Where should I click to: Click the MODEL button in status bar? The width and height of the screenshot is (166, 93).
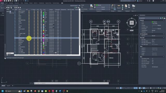point(117,88)
